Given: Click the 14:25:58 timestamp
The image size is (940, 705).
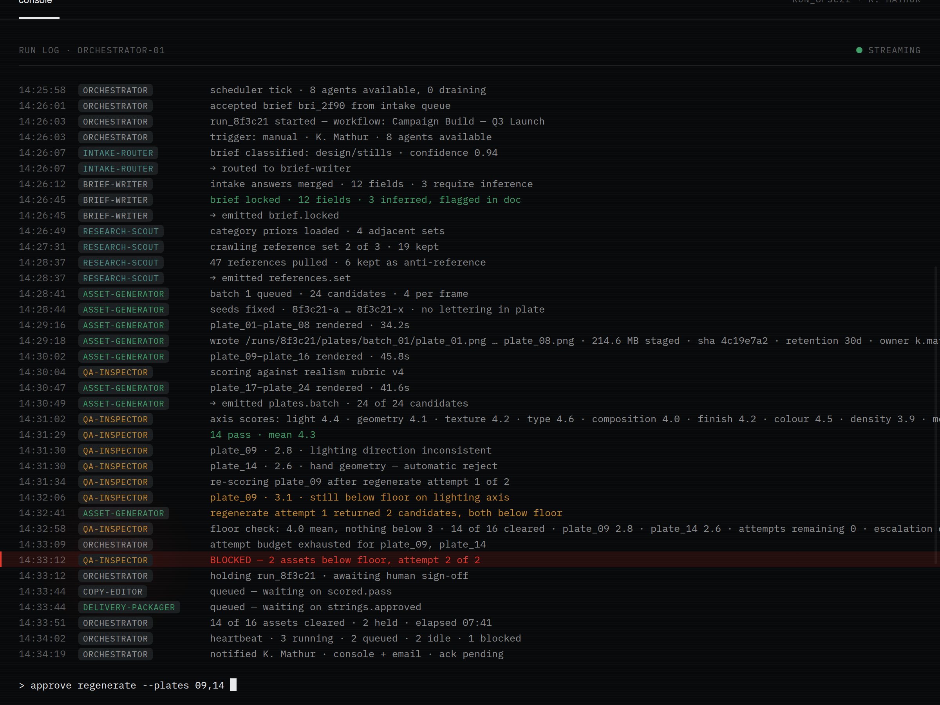Looking at the screenshot, I should pos(42,90).
